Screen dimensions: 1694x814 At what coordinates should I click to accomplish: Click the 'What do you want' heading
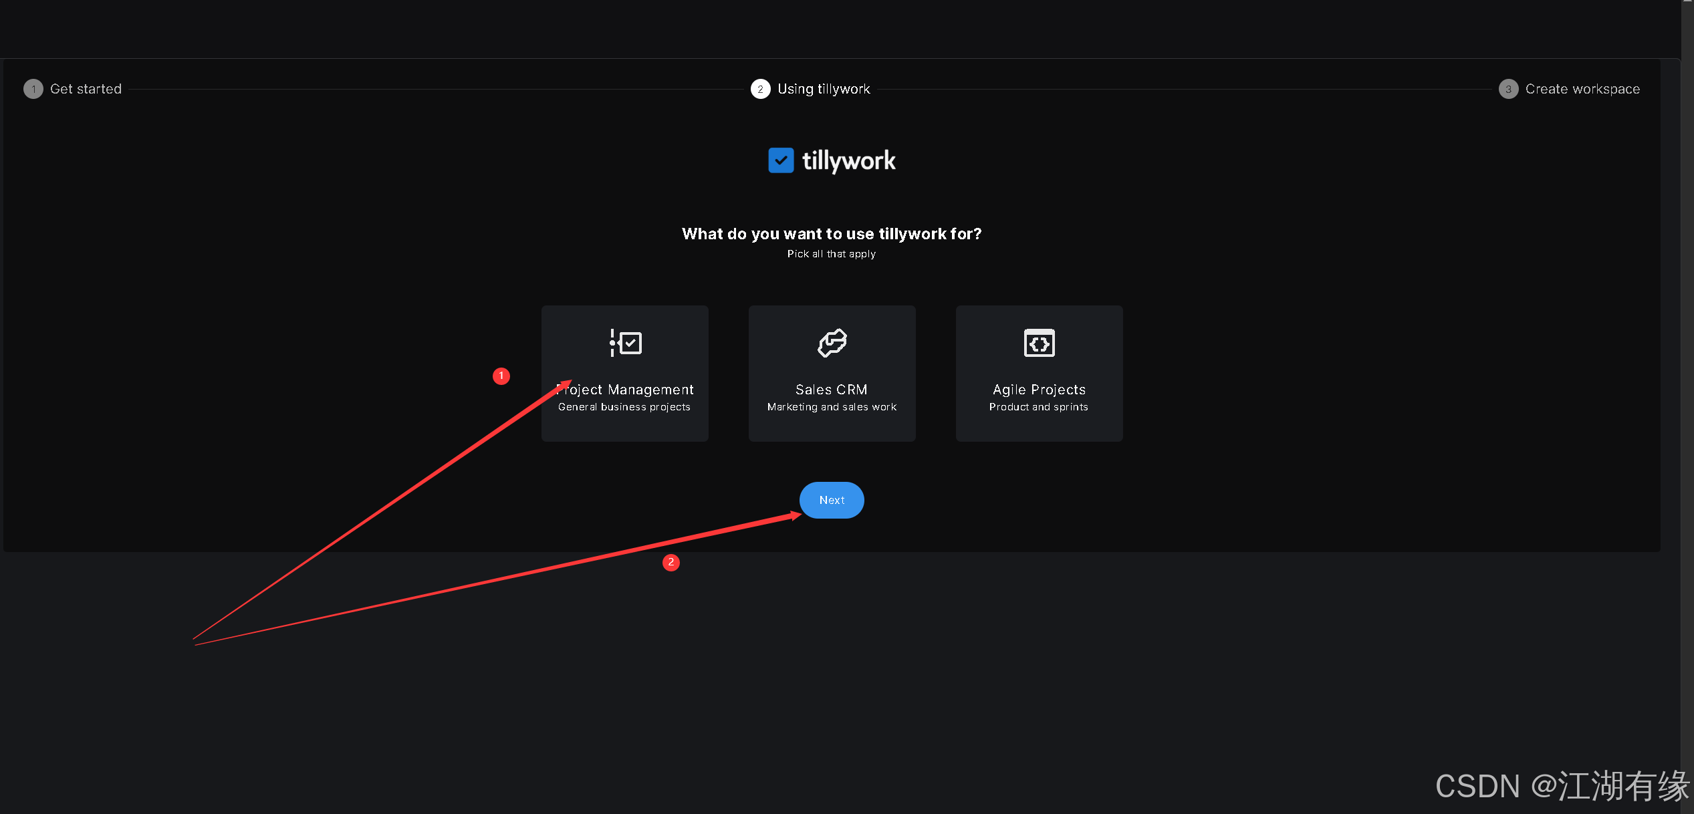[x=831, y=234]
